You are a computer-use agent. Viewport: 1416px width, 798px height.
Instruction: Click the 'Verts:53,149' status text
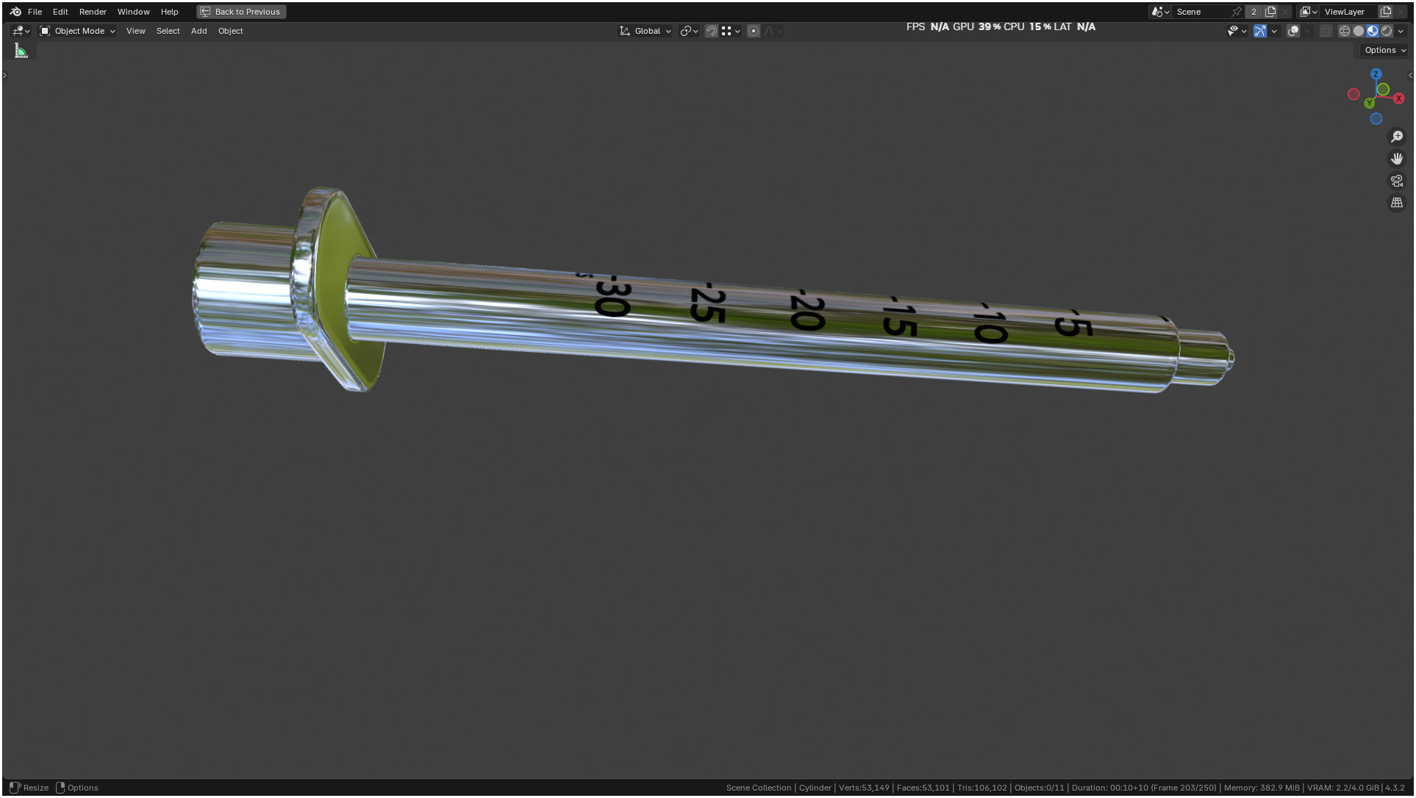[864, 788]
